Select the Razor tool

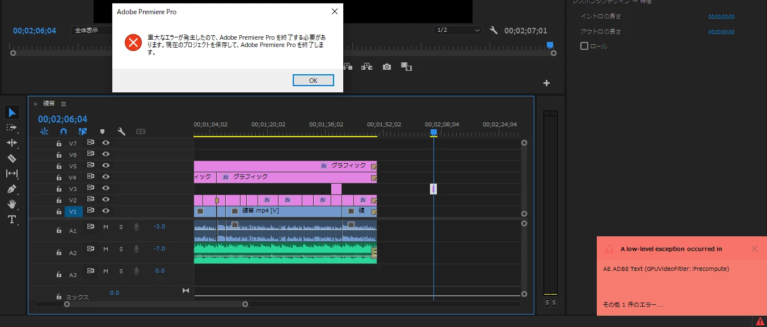[x=12, y=158]
